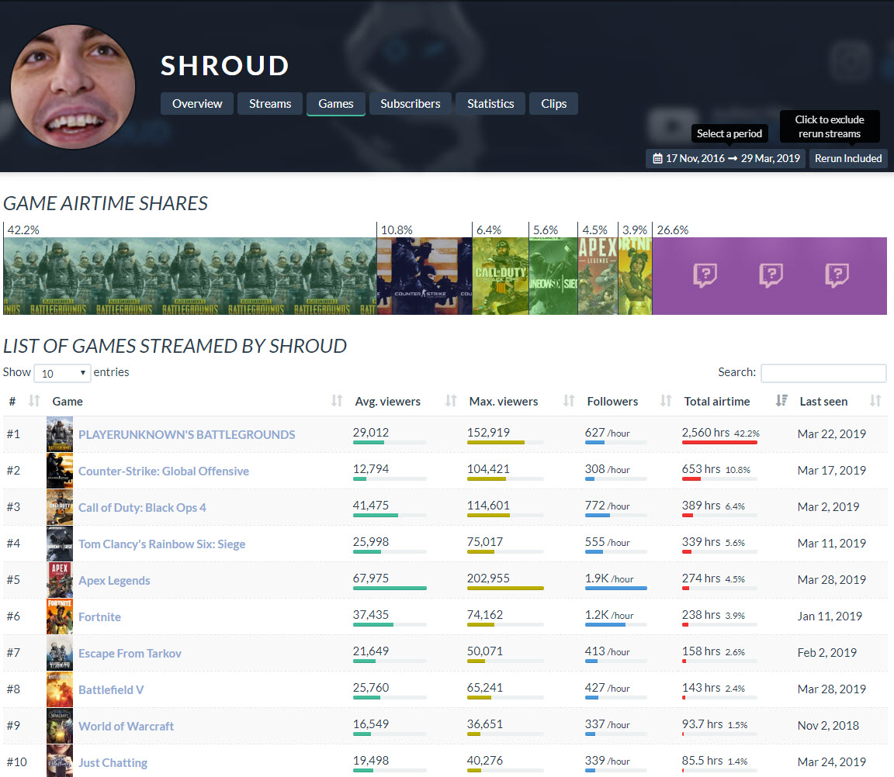Viewport: 894px width, 777px height.
Task: Sort by Max. viewers sort icon
Action: point(568,401)
